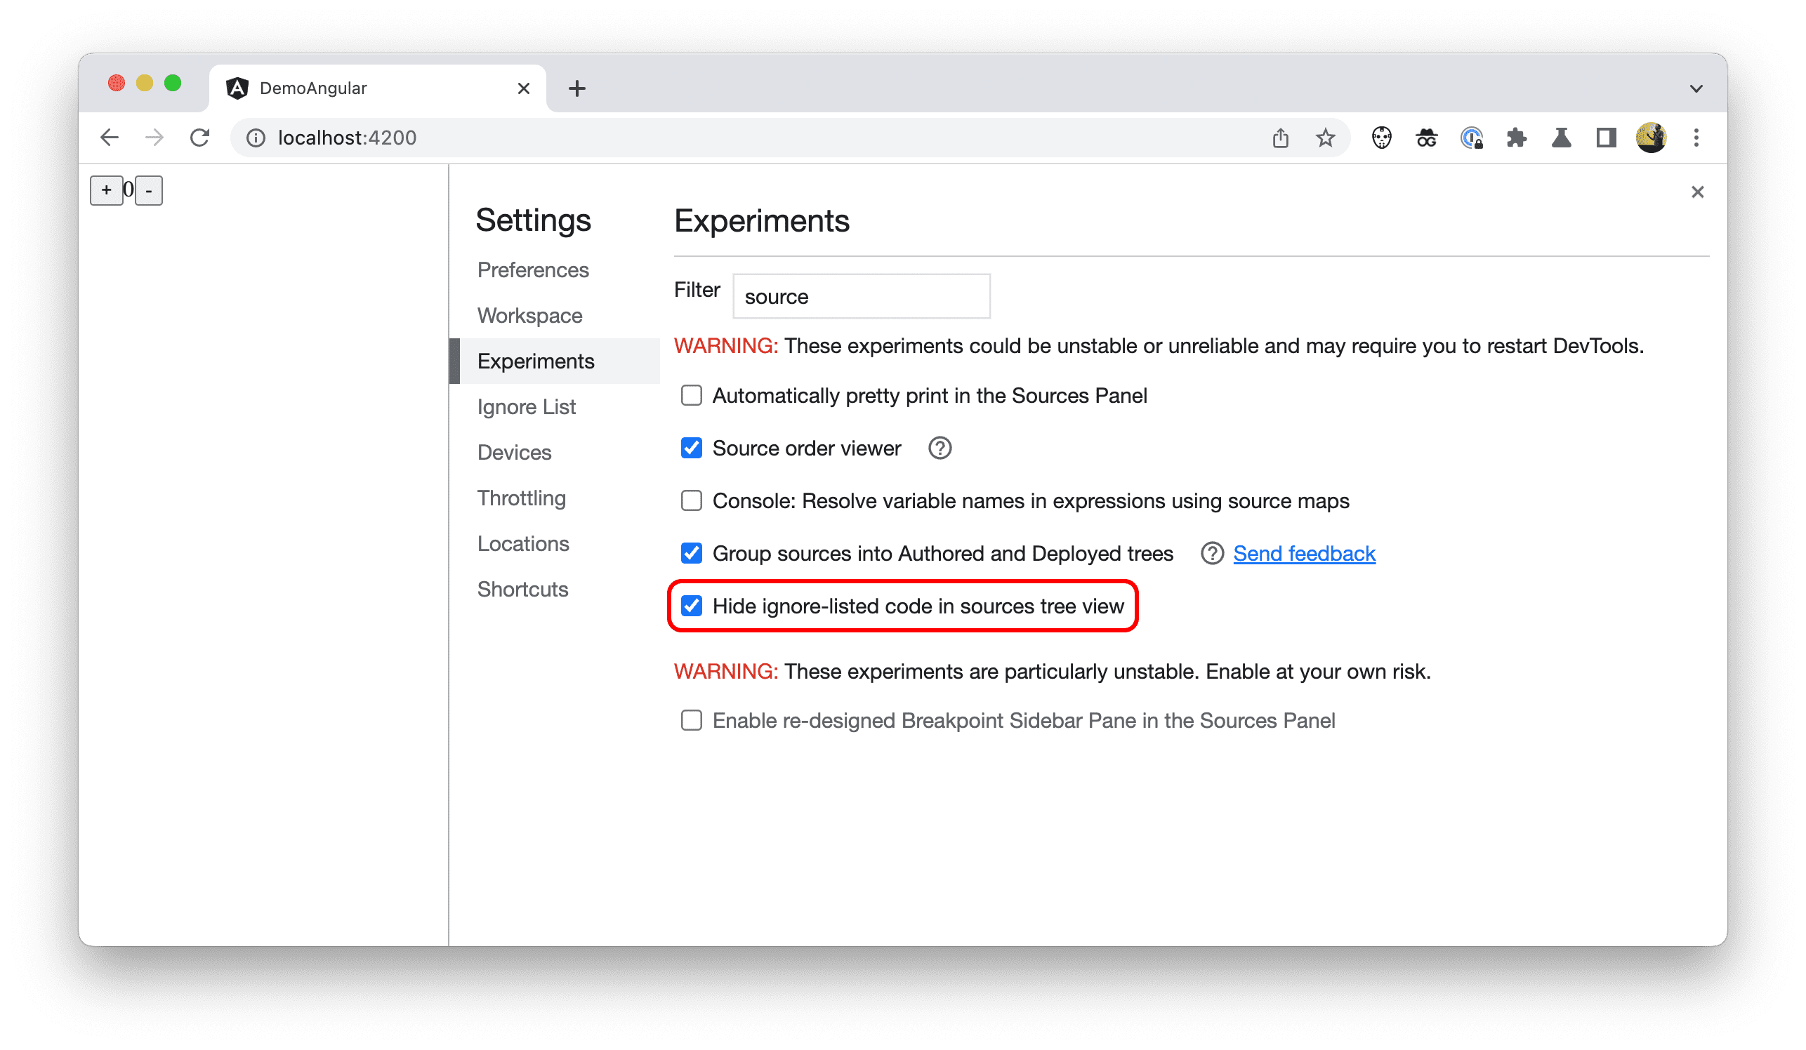1806x1050 pixels.
Task: Toggle 'Hide ignore-listed code in sources tree view'
Action: (692, 606)
